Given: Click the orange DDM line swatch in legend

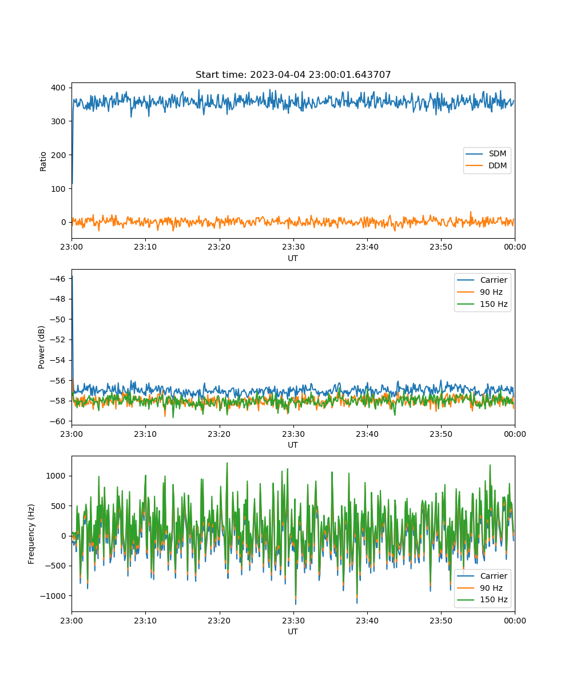Looking at the screenshot, I should pyautogui.click(x=475, y=166).
